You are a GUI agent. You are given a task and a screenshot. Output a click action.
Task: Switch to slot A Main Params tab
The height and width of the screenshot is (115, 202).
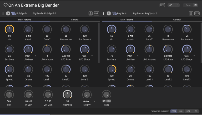[x=25, y=20]
